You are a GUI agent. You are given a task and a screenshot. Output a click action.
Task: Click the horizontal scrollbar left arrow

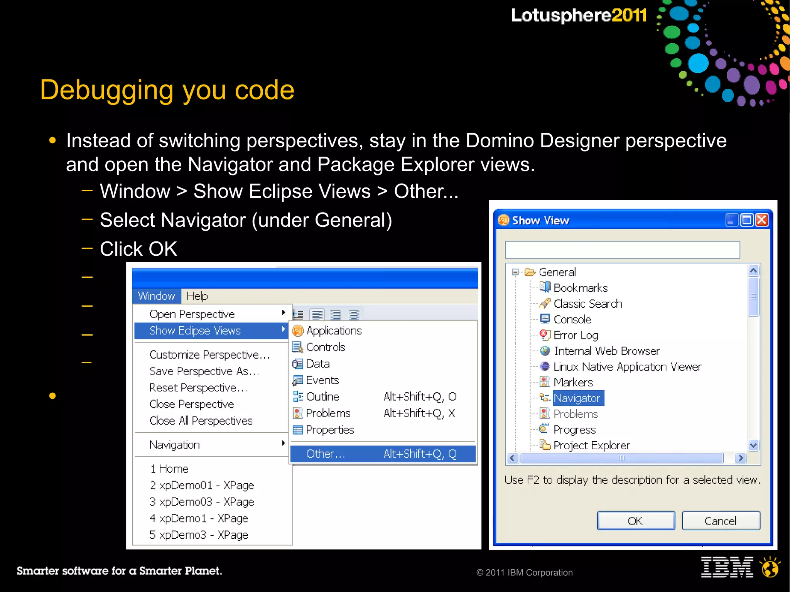(x=513, y=458)
